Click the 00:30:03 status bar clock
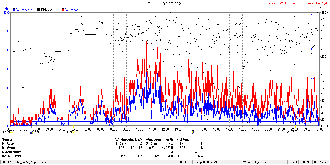The height and width of the screenshot is (165, 330). click(186, 162)
